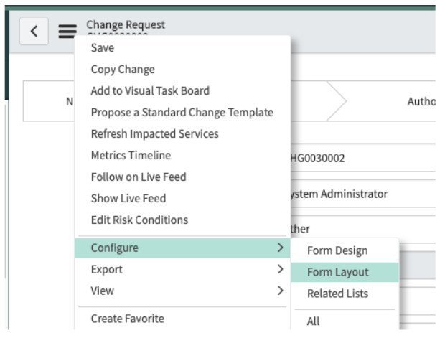Select Save from the context menu
The image size is (445, 338).
point(102,48)
